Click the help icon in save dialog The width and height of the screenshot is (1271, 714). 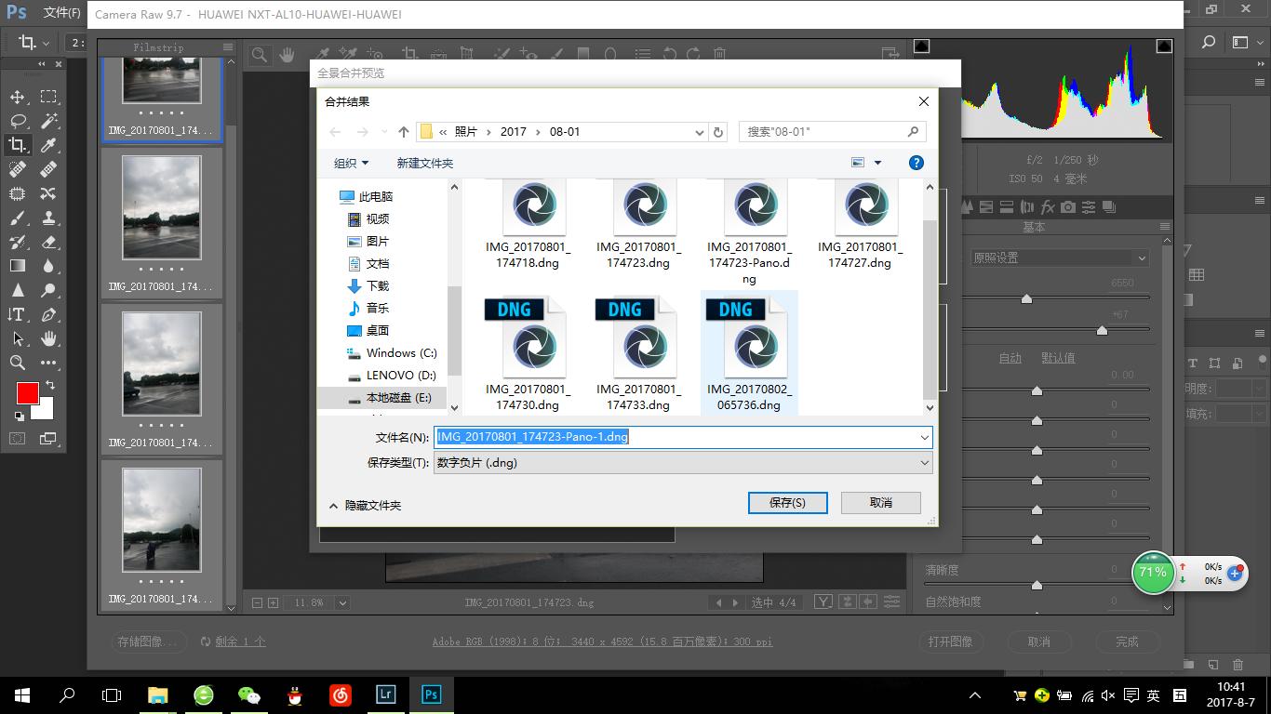916,163
